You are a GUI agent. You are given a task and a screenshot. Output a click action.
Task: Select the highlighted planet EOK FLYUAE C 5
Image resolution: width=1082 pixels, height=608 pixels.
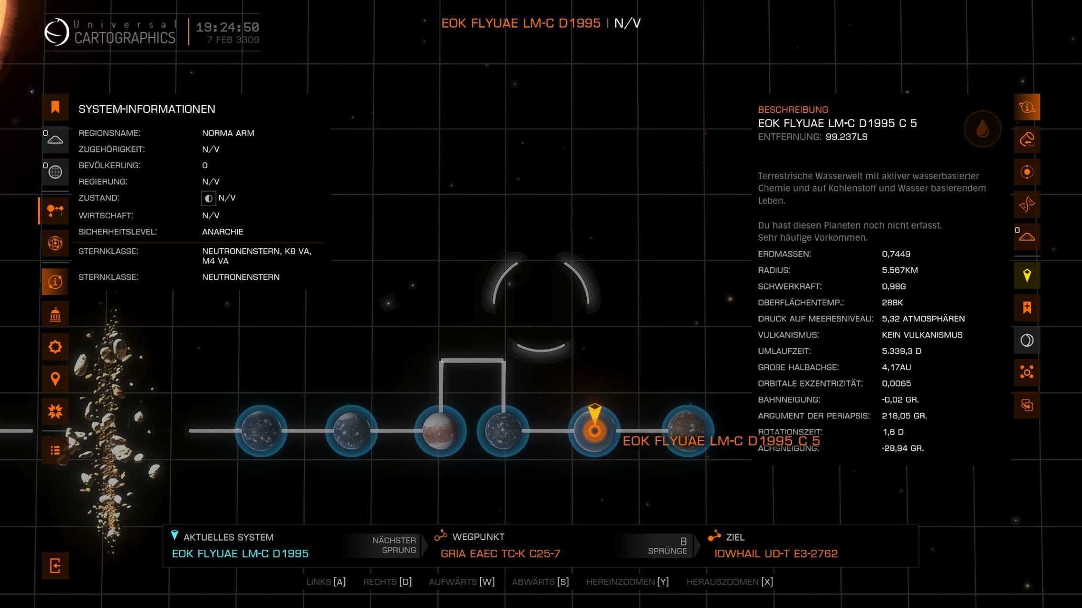[x=594, y=431]
